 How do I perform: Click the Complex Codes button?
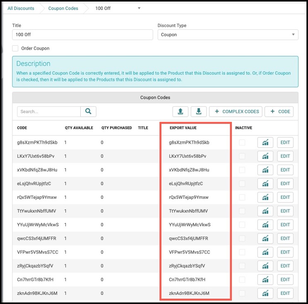236,111
